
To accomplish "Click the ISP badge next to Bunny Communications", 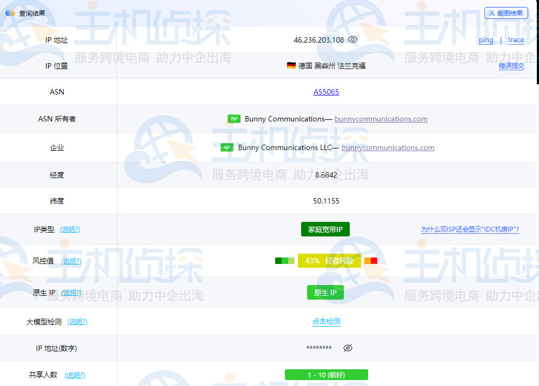I will pos(233,119).
